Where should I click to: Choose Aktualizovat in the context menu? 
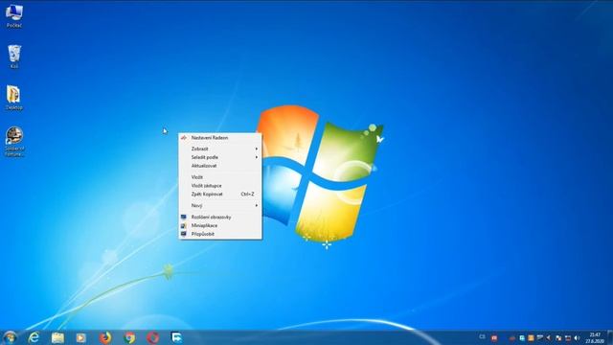pos(220,166)
